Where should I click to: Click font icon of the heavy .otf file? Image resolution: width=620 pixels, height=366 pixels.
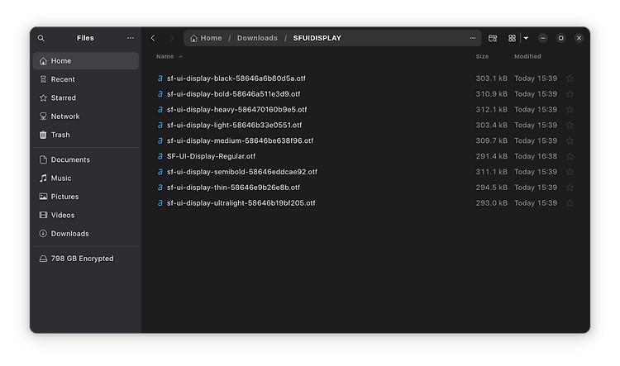point(160,110)
